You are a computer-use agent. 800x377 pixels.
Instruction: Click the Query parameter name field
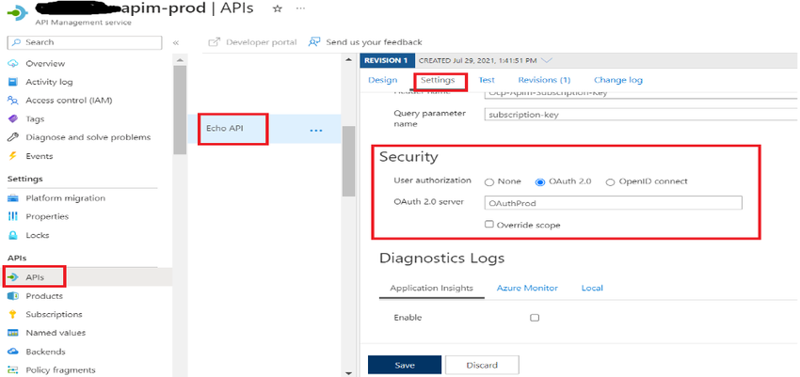click(640, 115)
